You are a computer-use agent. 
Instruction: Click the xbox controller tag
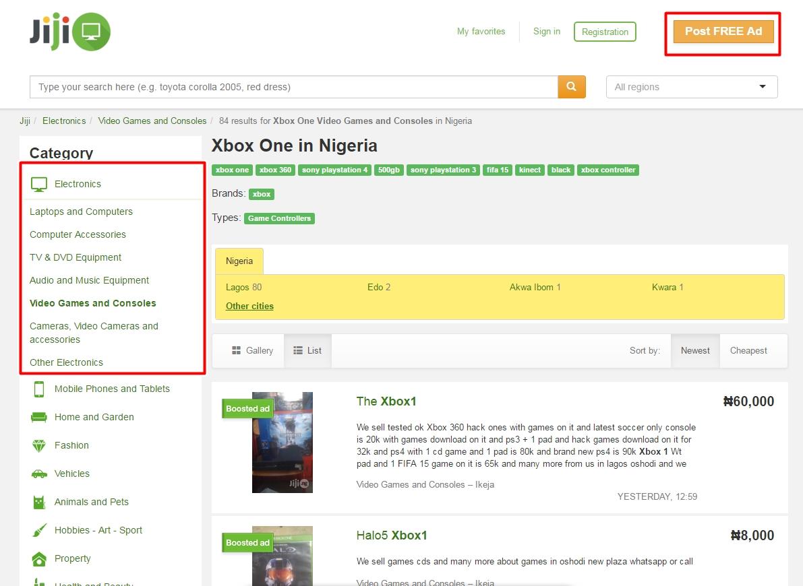coord(608,170)
